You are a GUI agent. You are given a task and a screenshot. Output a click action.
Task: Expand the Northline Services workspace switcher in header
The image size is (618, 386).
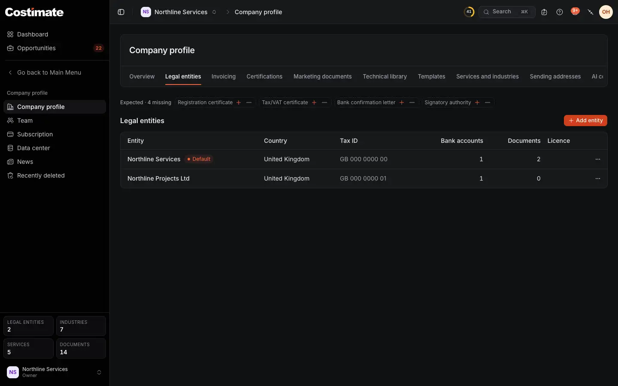point(179,12)
